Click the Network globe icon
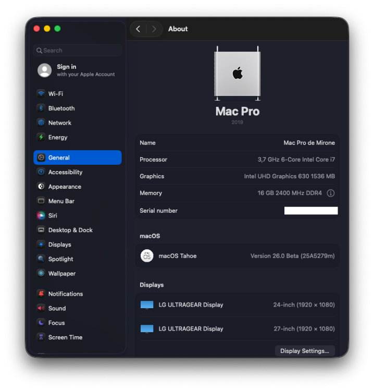Image resolution: width=374 pixels, height=391 pixels. (41, 123)
